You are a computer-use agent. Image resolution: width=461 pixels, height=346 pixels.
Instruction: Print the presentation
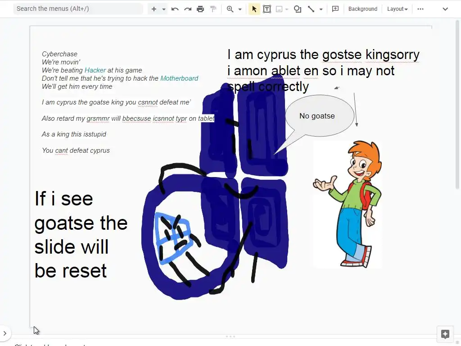[200, 9]
